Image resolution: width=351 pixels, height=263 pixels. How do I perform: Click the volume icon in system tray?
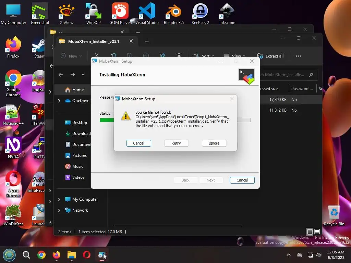318,255
